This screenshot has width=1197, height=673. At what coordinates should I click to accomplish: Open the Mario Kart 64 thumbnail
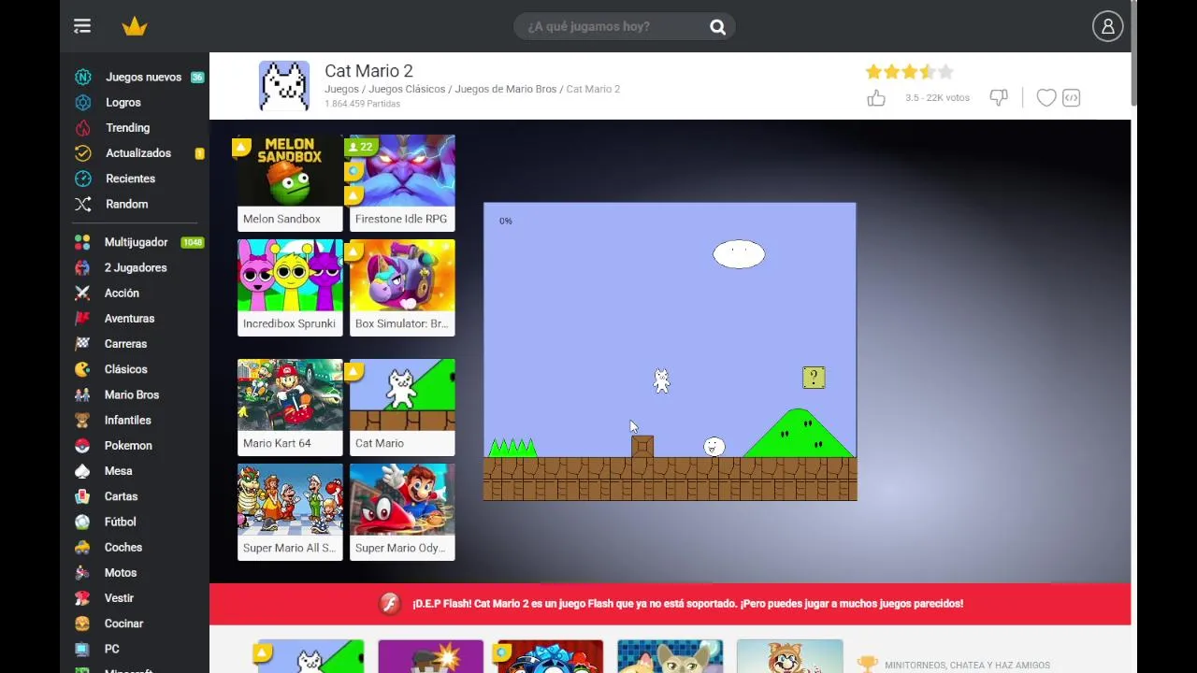coord(290,408)
